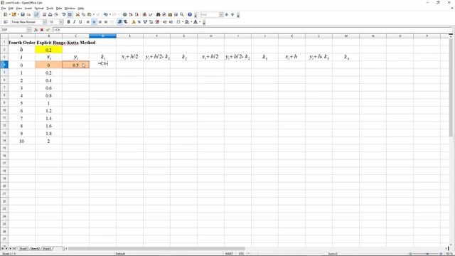Open the Tools menu

50,8
